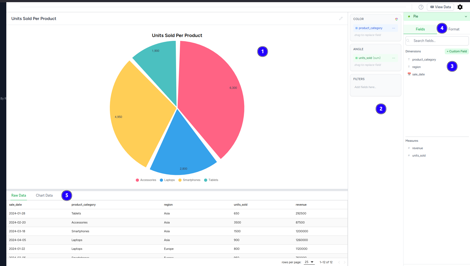Toggle Tablets in the chart legend

[x=211, y=180]
